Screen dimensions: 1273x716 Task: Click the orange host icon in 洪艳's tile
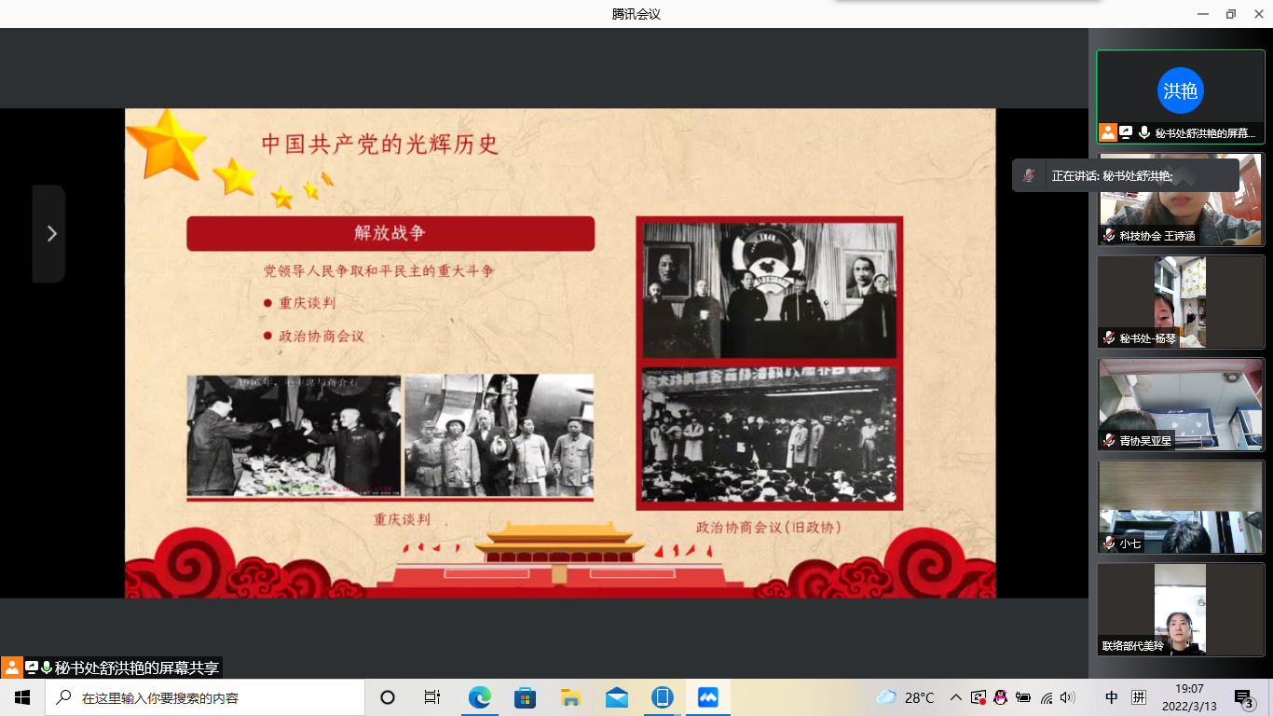coord(1107,132)
